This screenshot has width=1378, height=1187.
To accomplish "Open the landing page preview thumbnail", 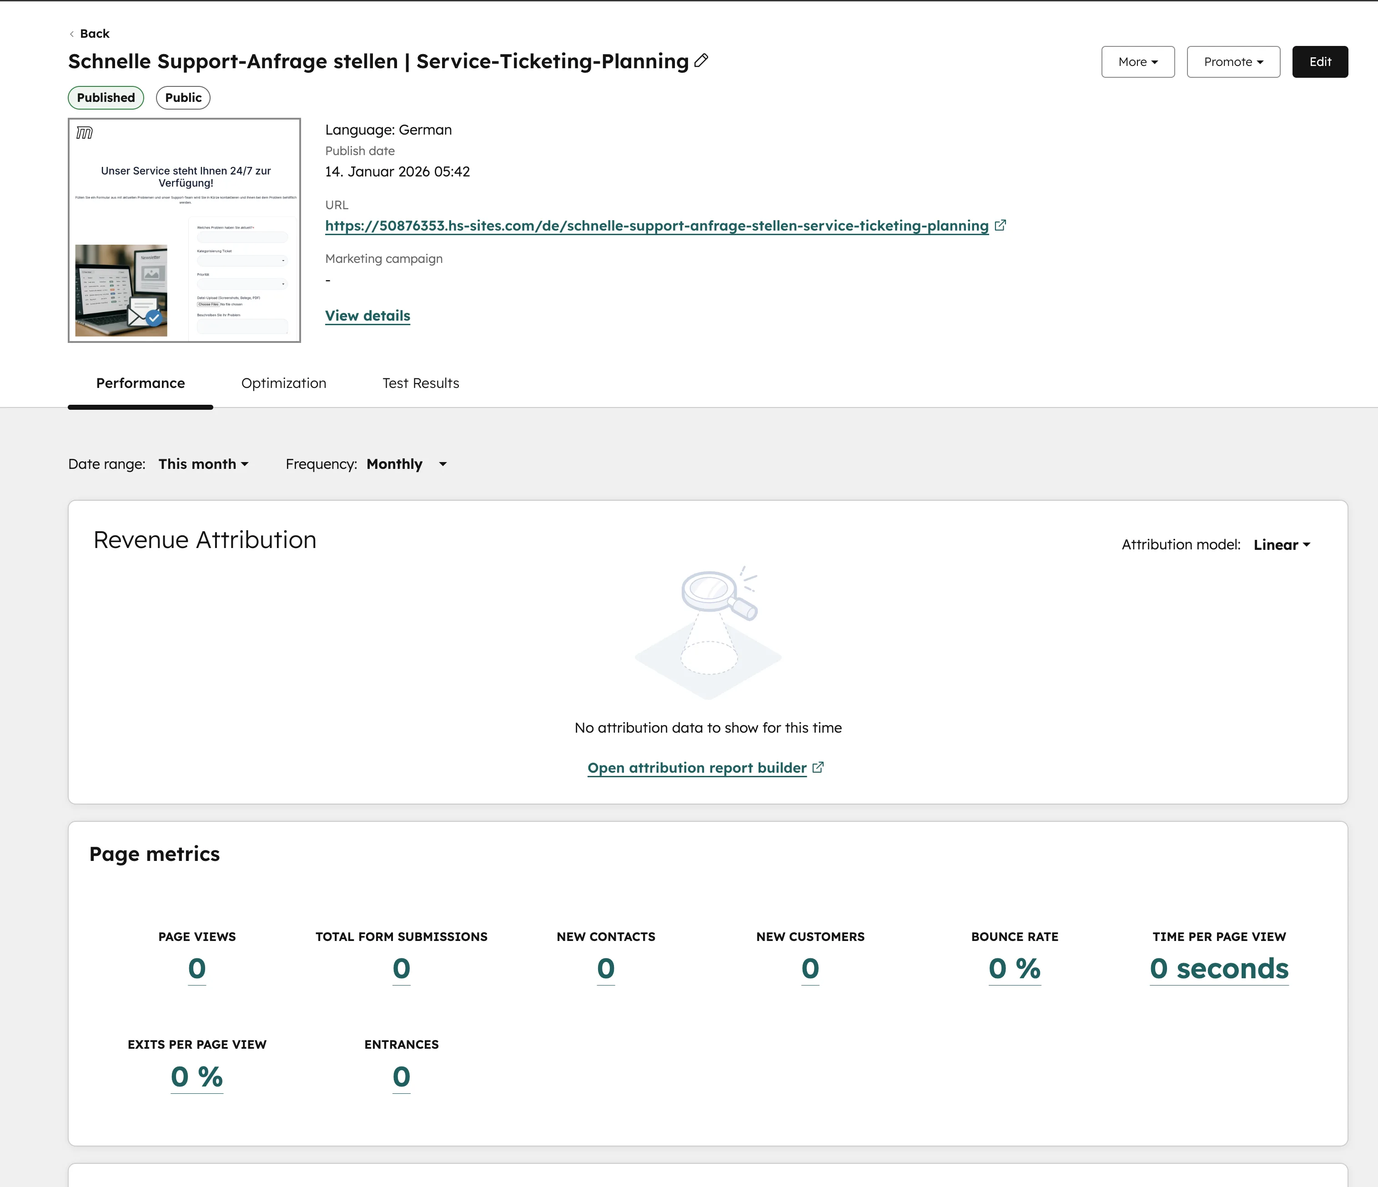I will tap(184, 231).
